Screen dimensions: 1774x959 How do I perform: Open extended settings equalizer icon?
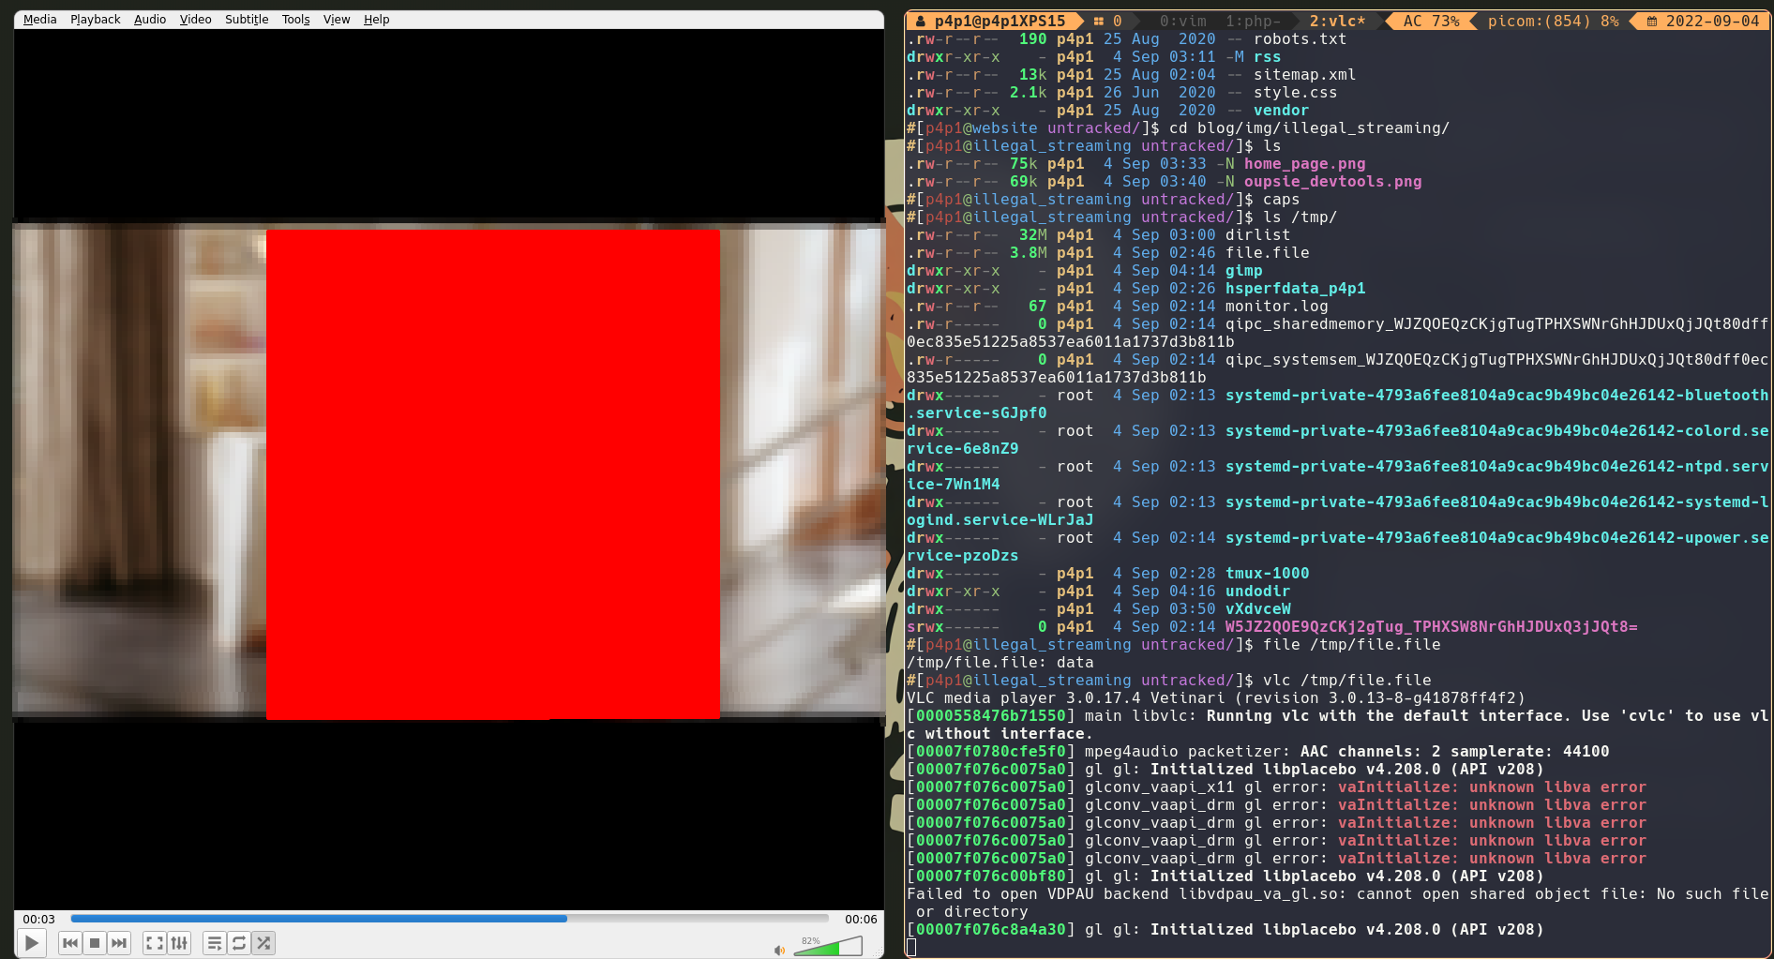(x=179, y=943)
